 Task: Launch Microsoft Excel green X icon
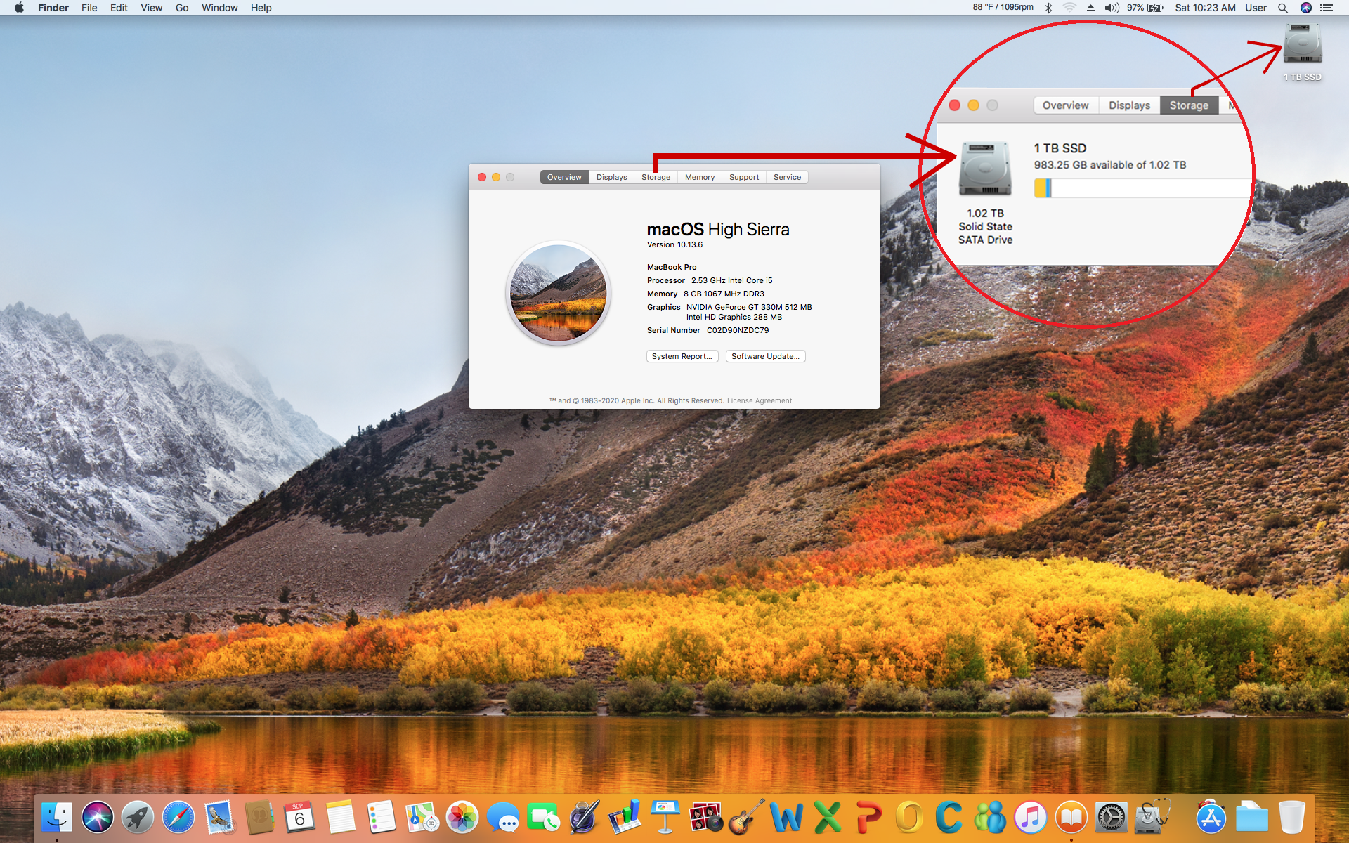coord(827,818)
